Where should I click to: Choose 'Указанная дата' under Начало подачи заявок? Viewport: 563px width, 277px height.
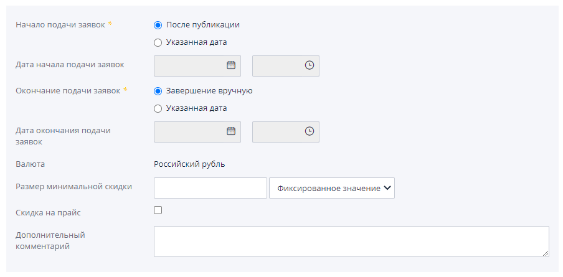[x=158, y=42]
